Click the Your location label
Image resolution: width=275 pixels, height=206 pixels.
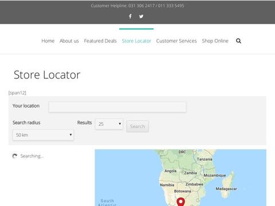tap(26, 106)
